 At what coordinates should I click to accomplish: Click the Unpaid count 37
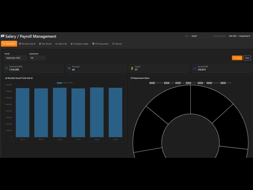(x=136, y=70)
